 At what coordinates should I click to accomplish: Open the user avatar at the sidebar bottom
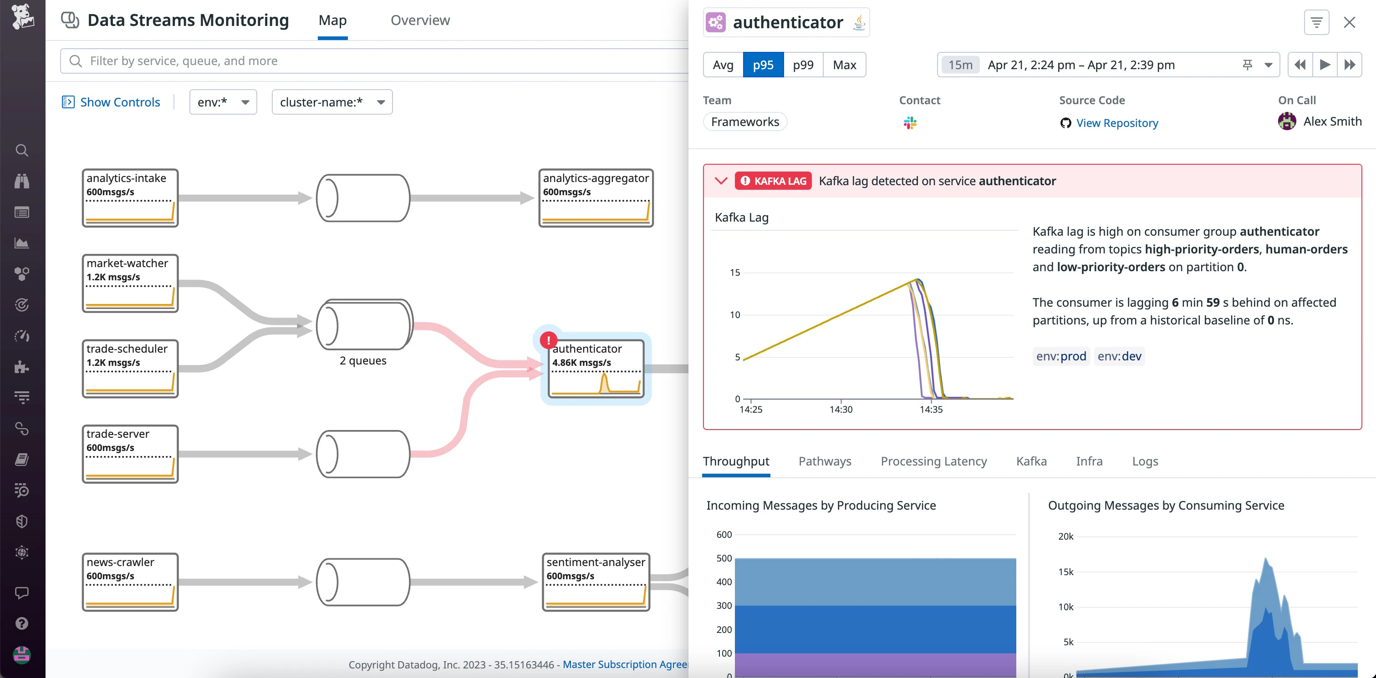22,654
